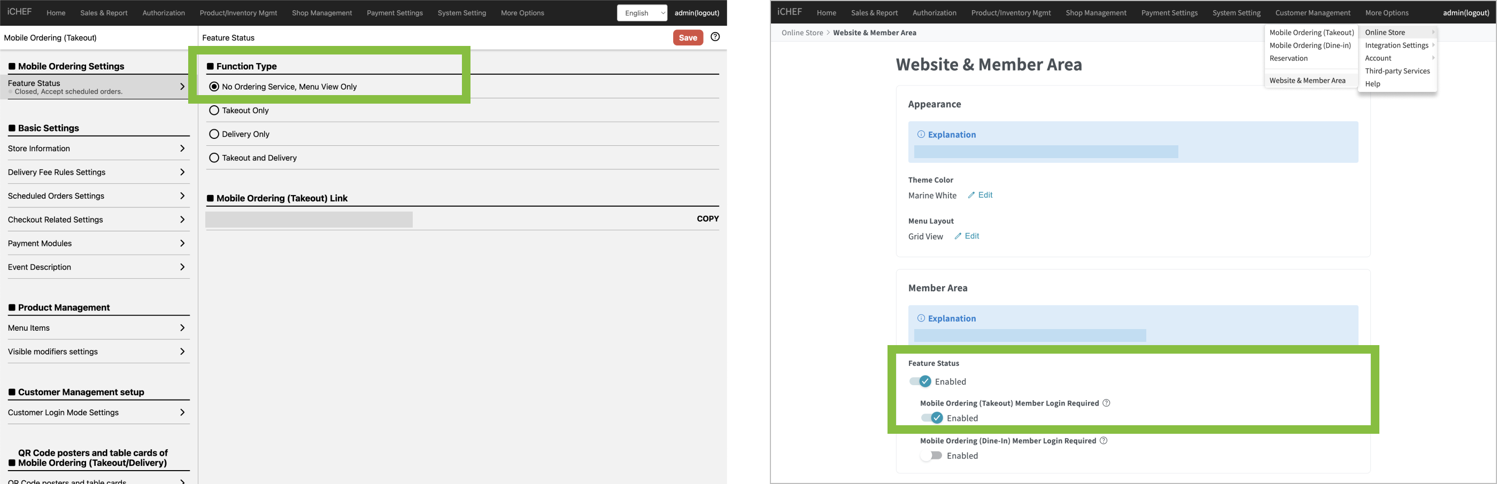Expand Store Information settings
This screenshot has height=484, width=1497.
point(96,149)
